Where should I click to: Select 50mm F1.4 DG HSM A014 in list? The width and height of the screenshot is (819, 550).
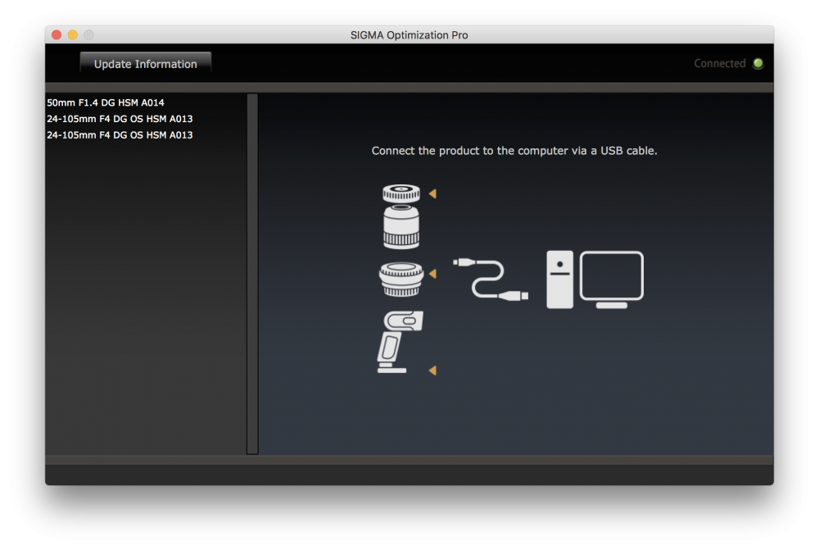coord(106,102)
